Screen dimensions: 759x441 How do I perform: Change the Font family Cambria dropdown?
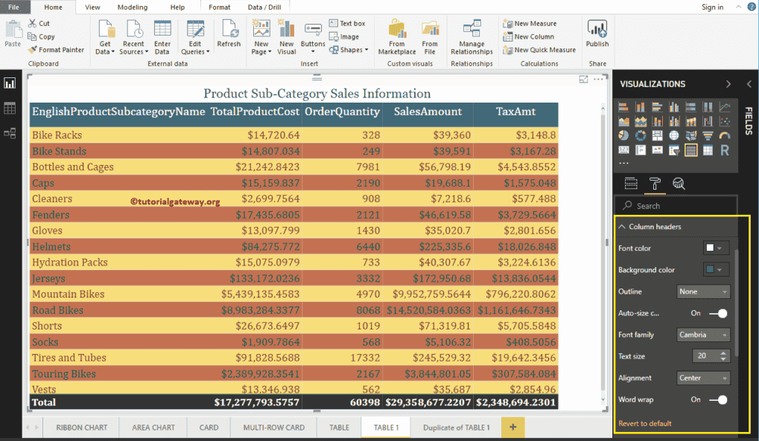tap(703, 335)
